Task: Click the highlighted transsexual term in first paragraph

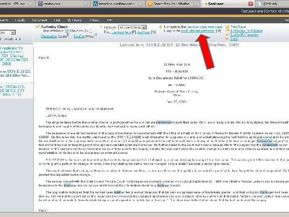Action: click(x=164, y=122)
